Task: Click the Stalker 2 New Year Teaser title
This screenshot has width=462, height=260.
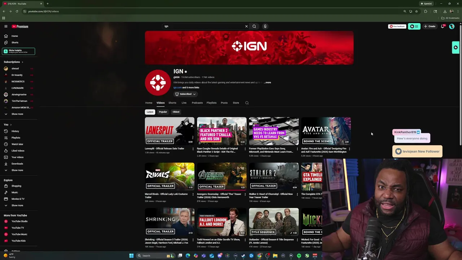Action: point(271,196)
